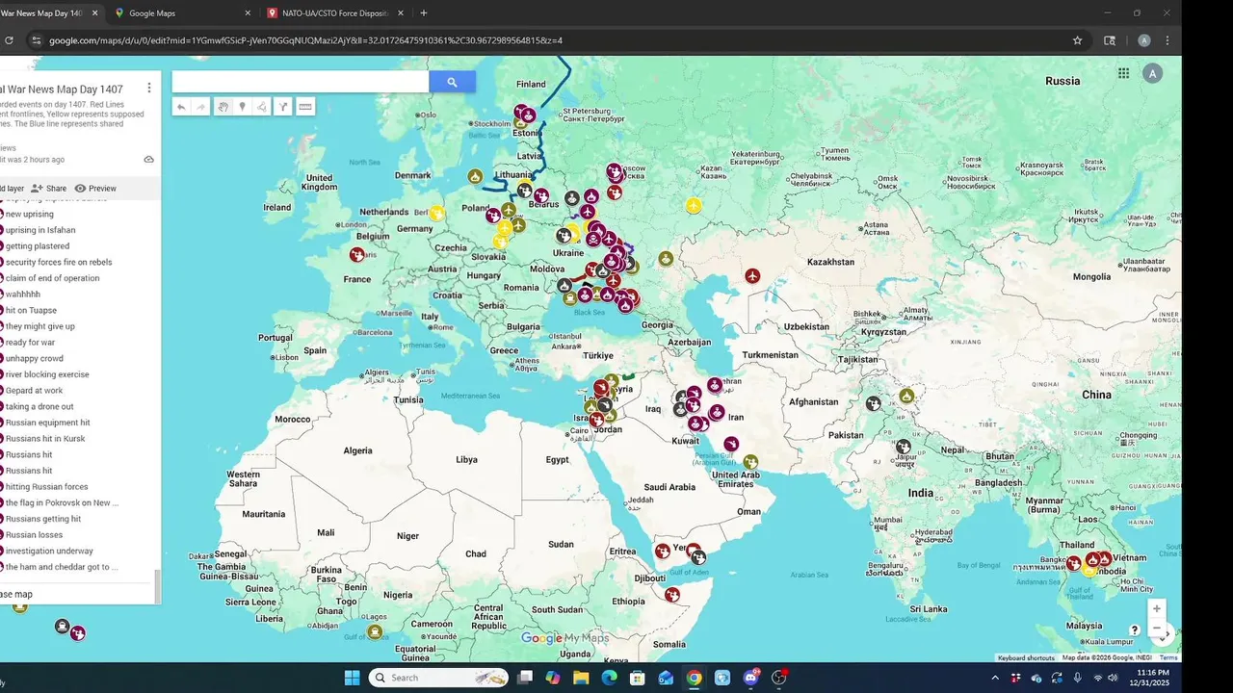Click the olive marker over Denmark
1233x693 pixels.
click(x=475, y=176)
